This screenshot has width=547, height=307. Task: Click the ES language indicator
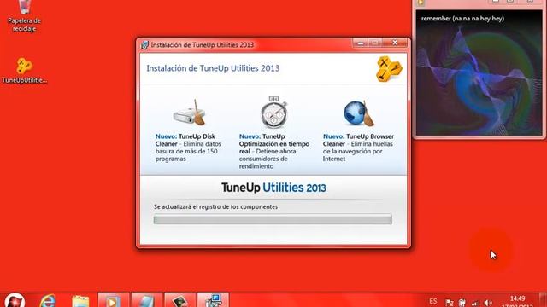tap(433, 301)
